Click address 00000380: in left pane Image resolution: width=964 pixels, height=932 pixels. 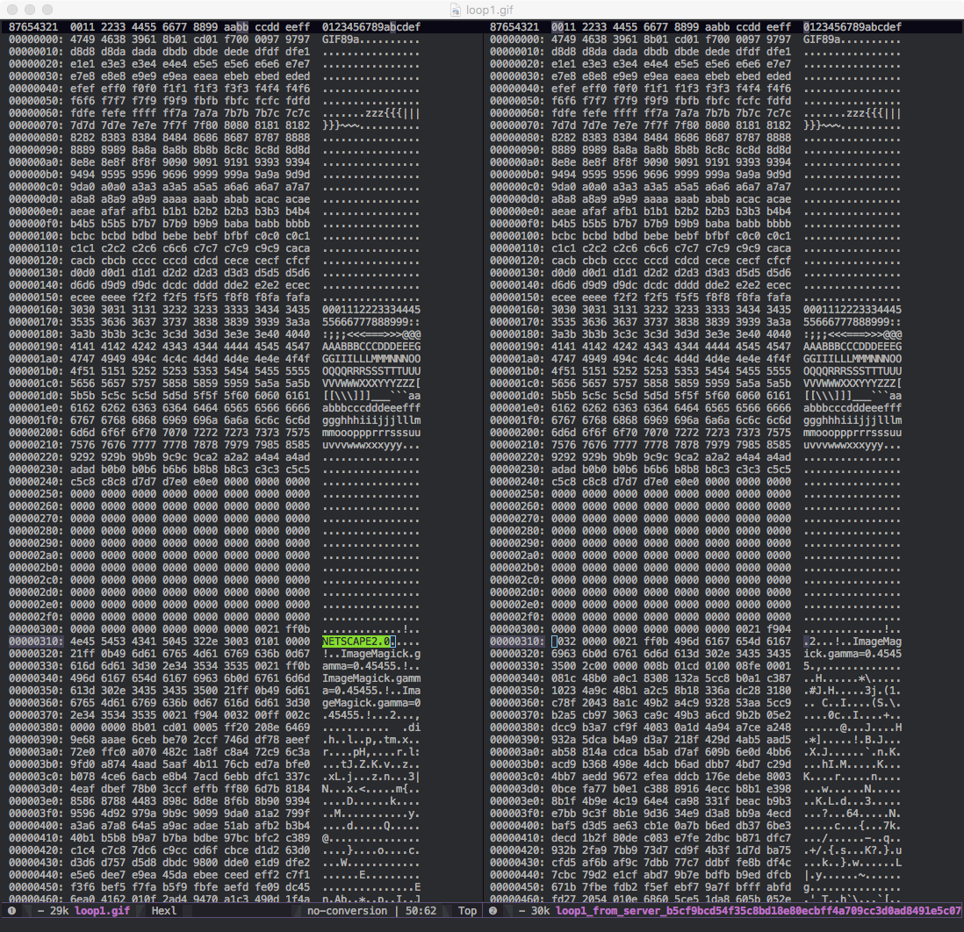(x=36, y=728)
